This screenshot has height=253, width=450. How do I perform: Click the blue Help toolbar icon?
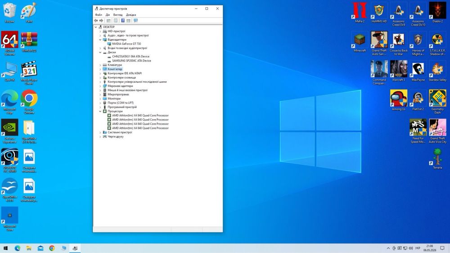tap(123, 21)
